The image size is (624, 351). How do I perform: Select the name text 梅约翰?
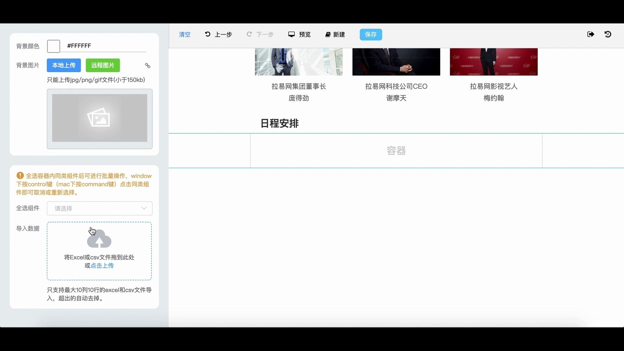pos(494,98)
